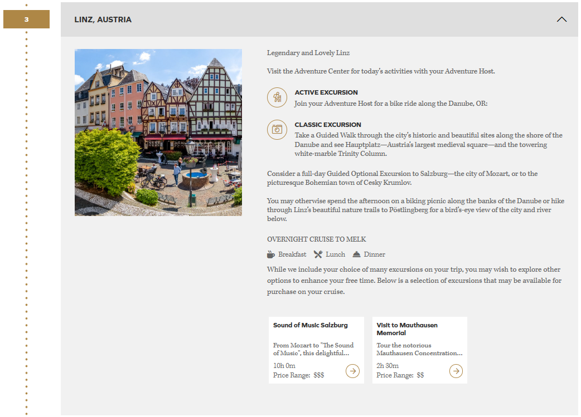Click the Sound of Music Salzburg title
Image resolution: width=581 pixels, height=417 pixels.
(310, 325)
